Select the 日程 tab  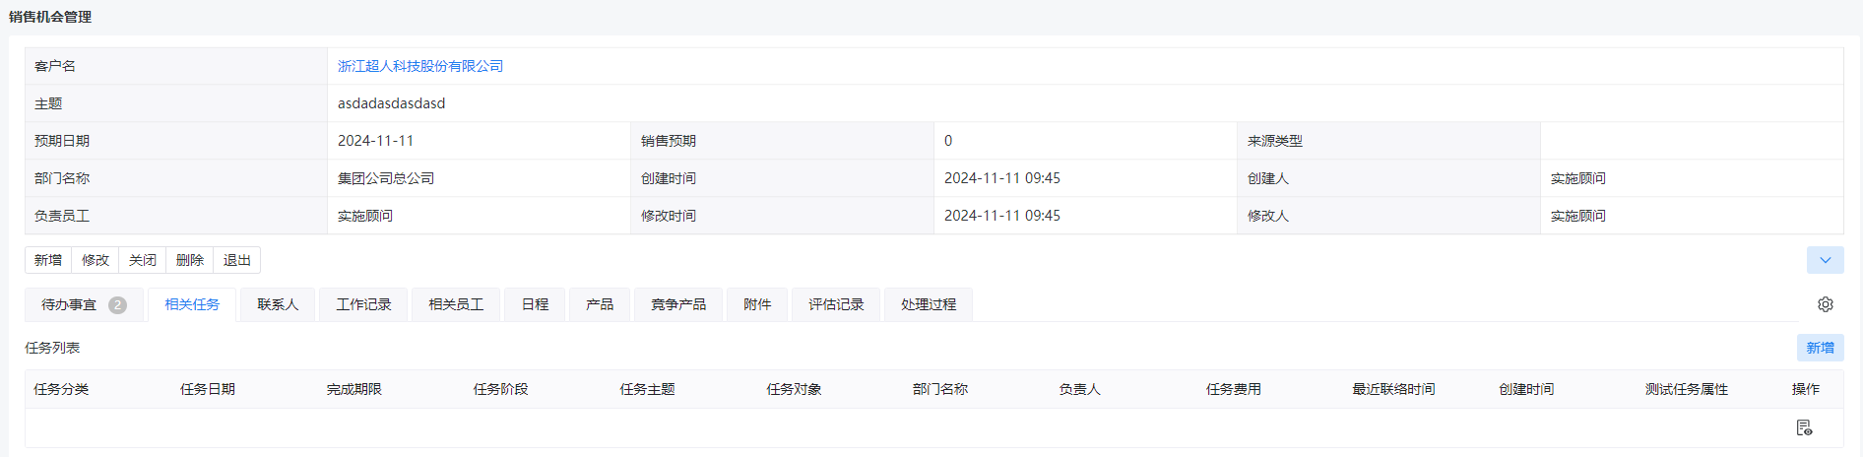coord(535,304)
